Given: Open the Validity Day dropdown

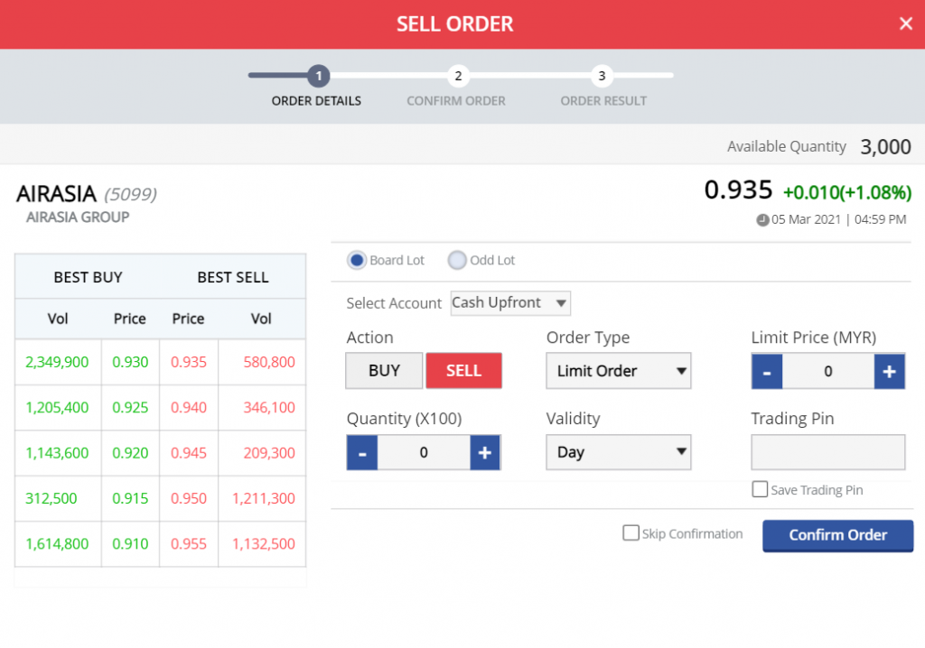Looking at the screenshot, I should click(618, 452).
